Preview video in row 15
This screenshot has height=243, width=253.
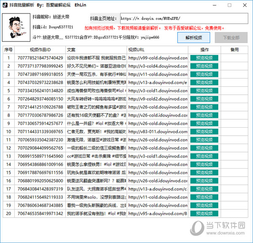pos(204,172)
